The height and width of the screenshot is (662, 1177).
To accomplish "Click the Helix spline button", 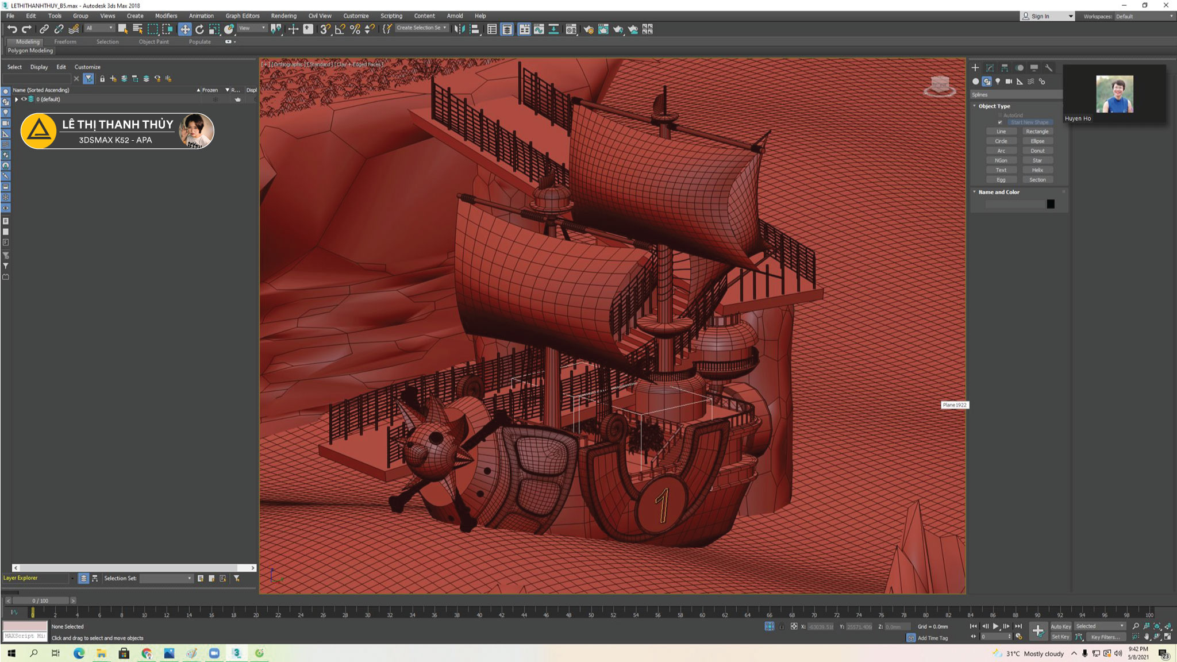I will tap(1037, 170).
